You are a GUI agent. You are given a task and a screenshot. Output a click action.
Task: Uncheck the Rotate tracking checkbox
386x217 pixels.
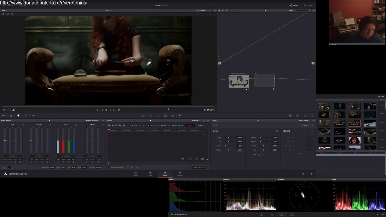(x=159, y=125)
